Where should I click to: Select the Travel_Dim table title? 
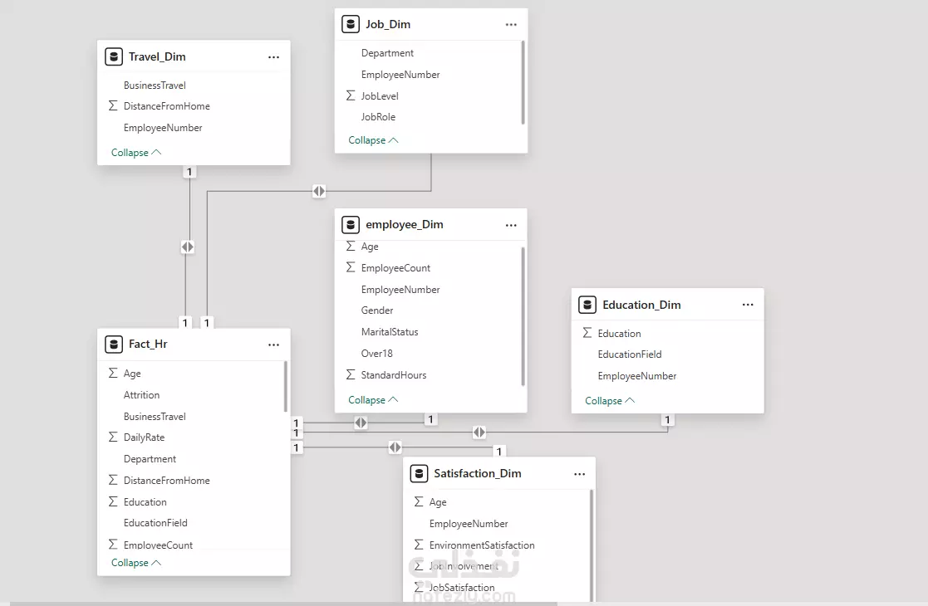[157, 56]
